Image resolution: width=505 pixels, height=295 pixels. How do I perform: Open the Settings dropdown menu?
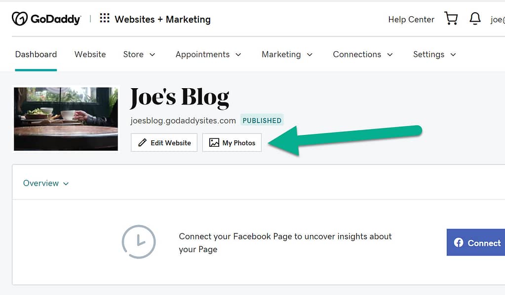[x=434, y=54]
